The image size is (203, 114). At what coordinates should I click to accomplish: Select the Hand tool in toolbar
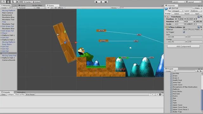3,2
